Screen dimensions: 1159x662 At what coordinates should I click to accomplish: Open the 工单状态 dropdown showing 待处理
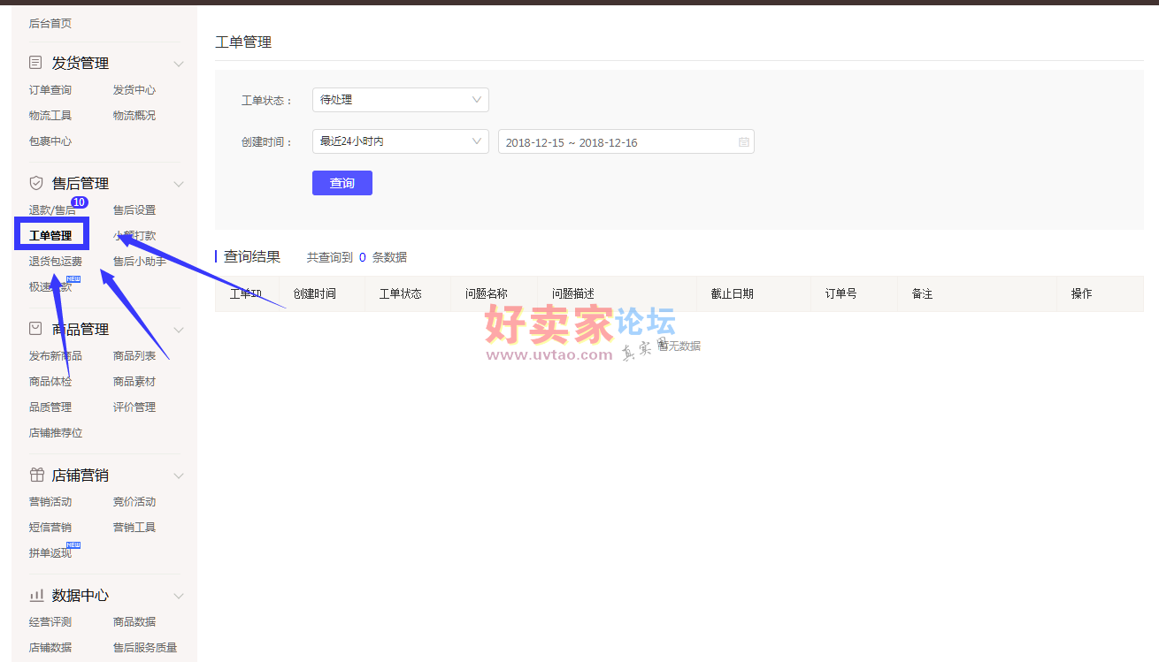point(400,100)
